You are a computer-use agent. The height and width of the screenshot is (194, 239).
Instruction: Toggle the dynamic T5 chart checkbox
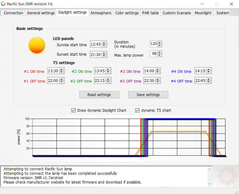pyautogui.click(x=137, y=110)
